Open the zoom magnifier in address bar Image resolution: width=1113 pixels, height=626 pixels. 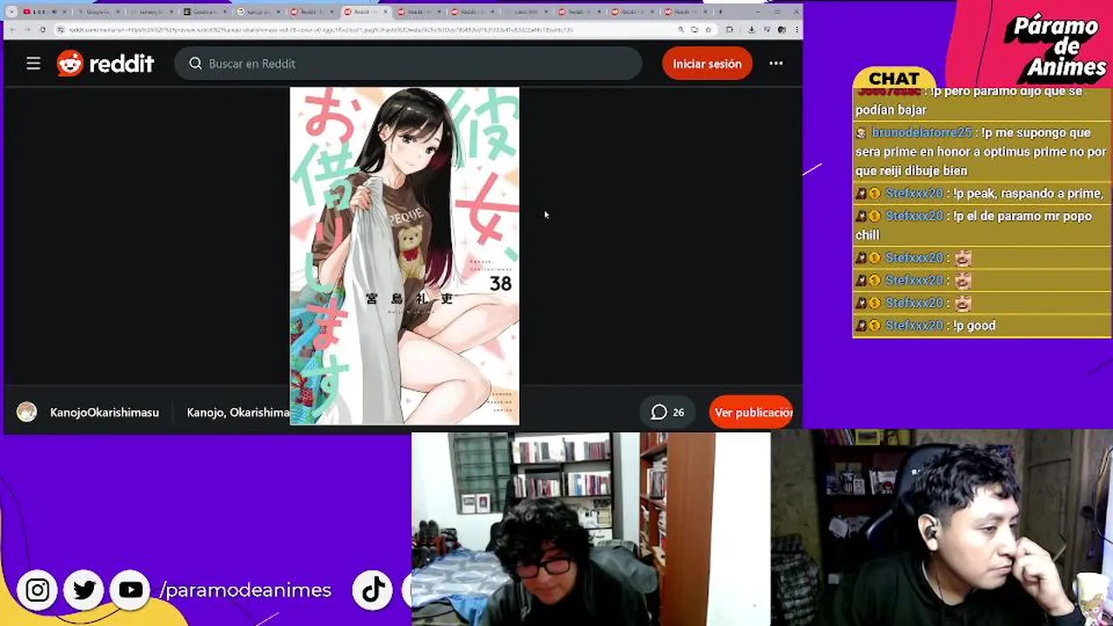click(681, 30)
